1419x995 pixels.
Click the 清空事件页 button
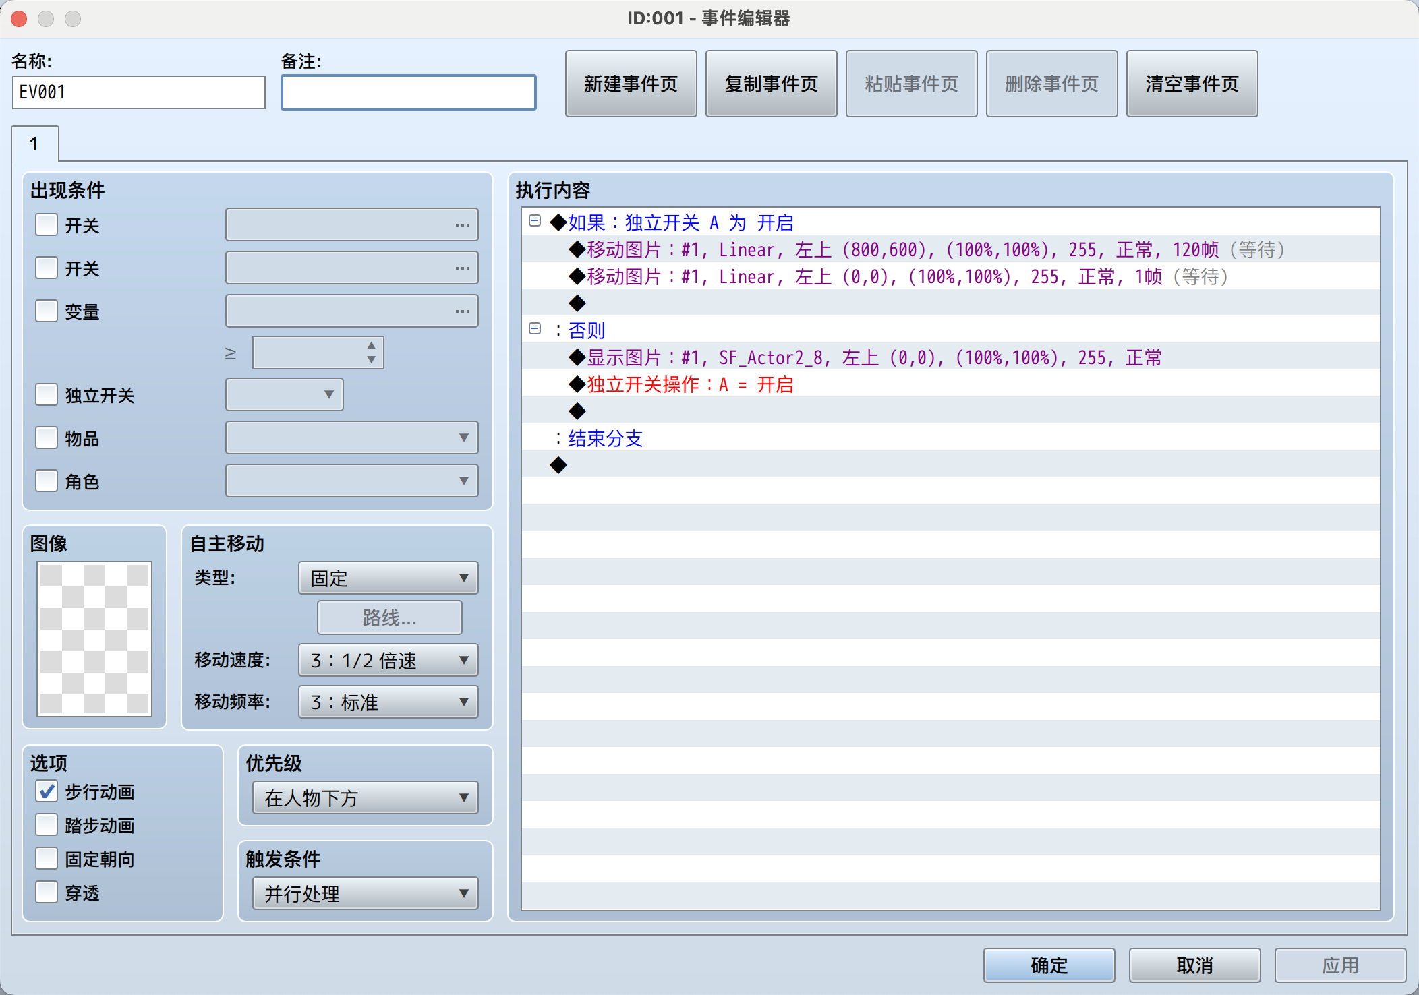[x=1192, y=84]
